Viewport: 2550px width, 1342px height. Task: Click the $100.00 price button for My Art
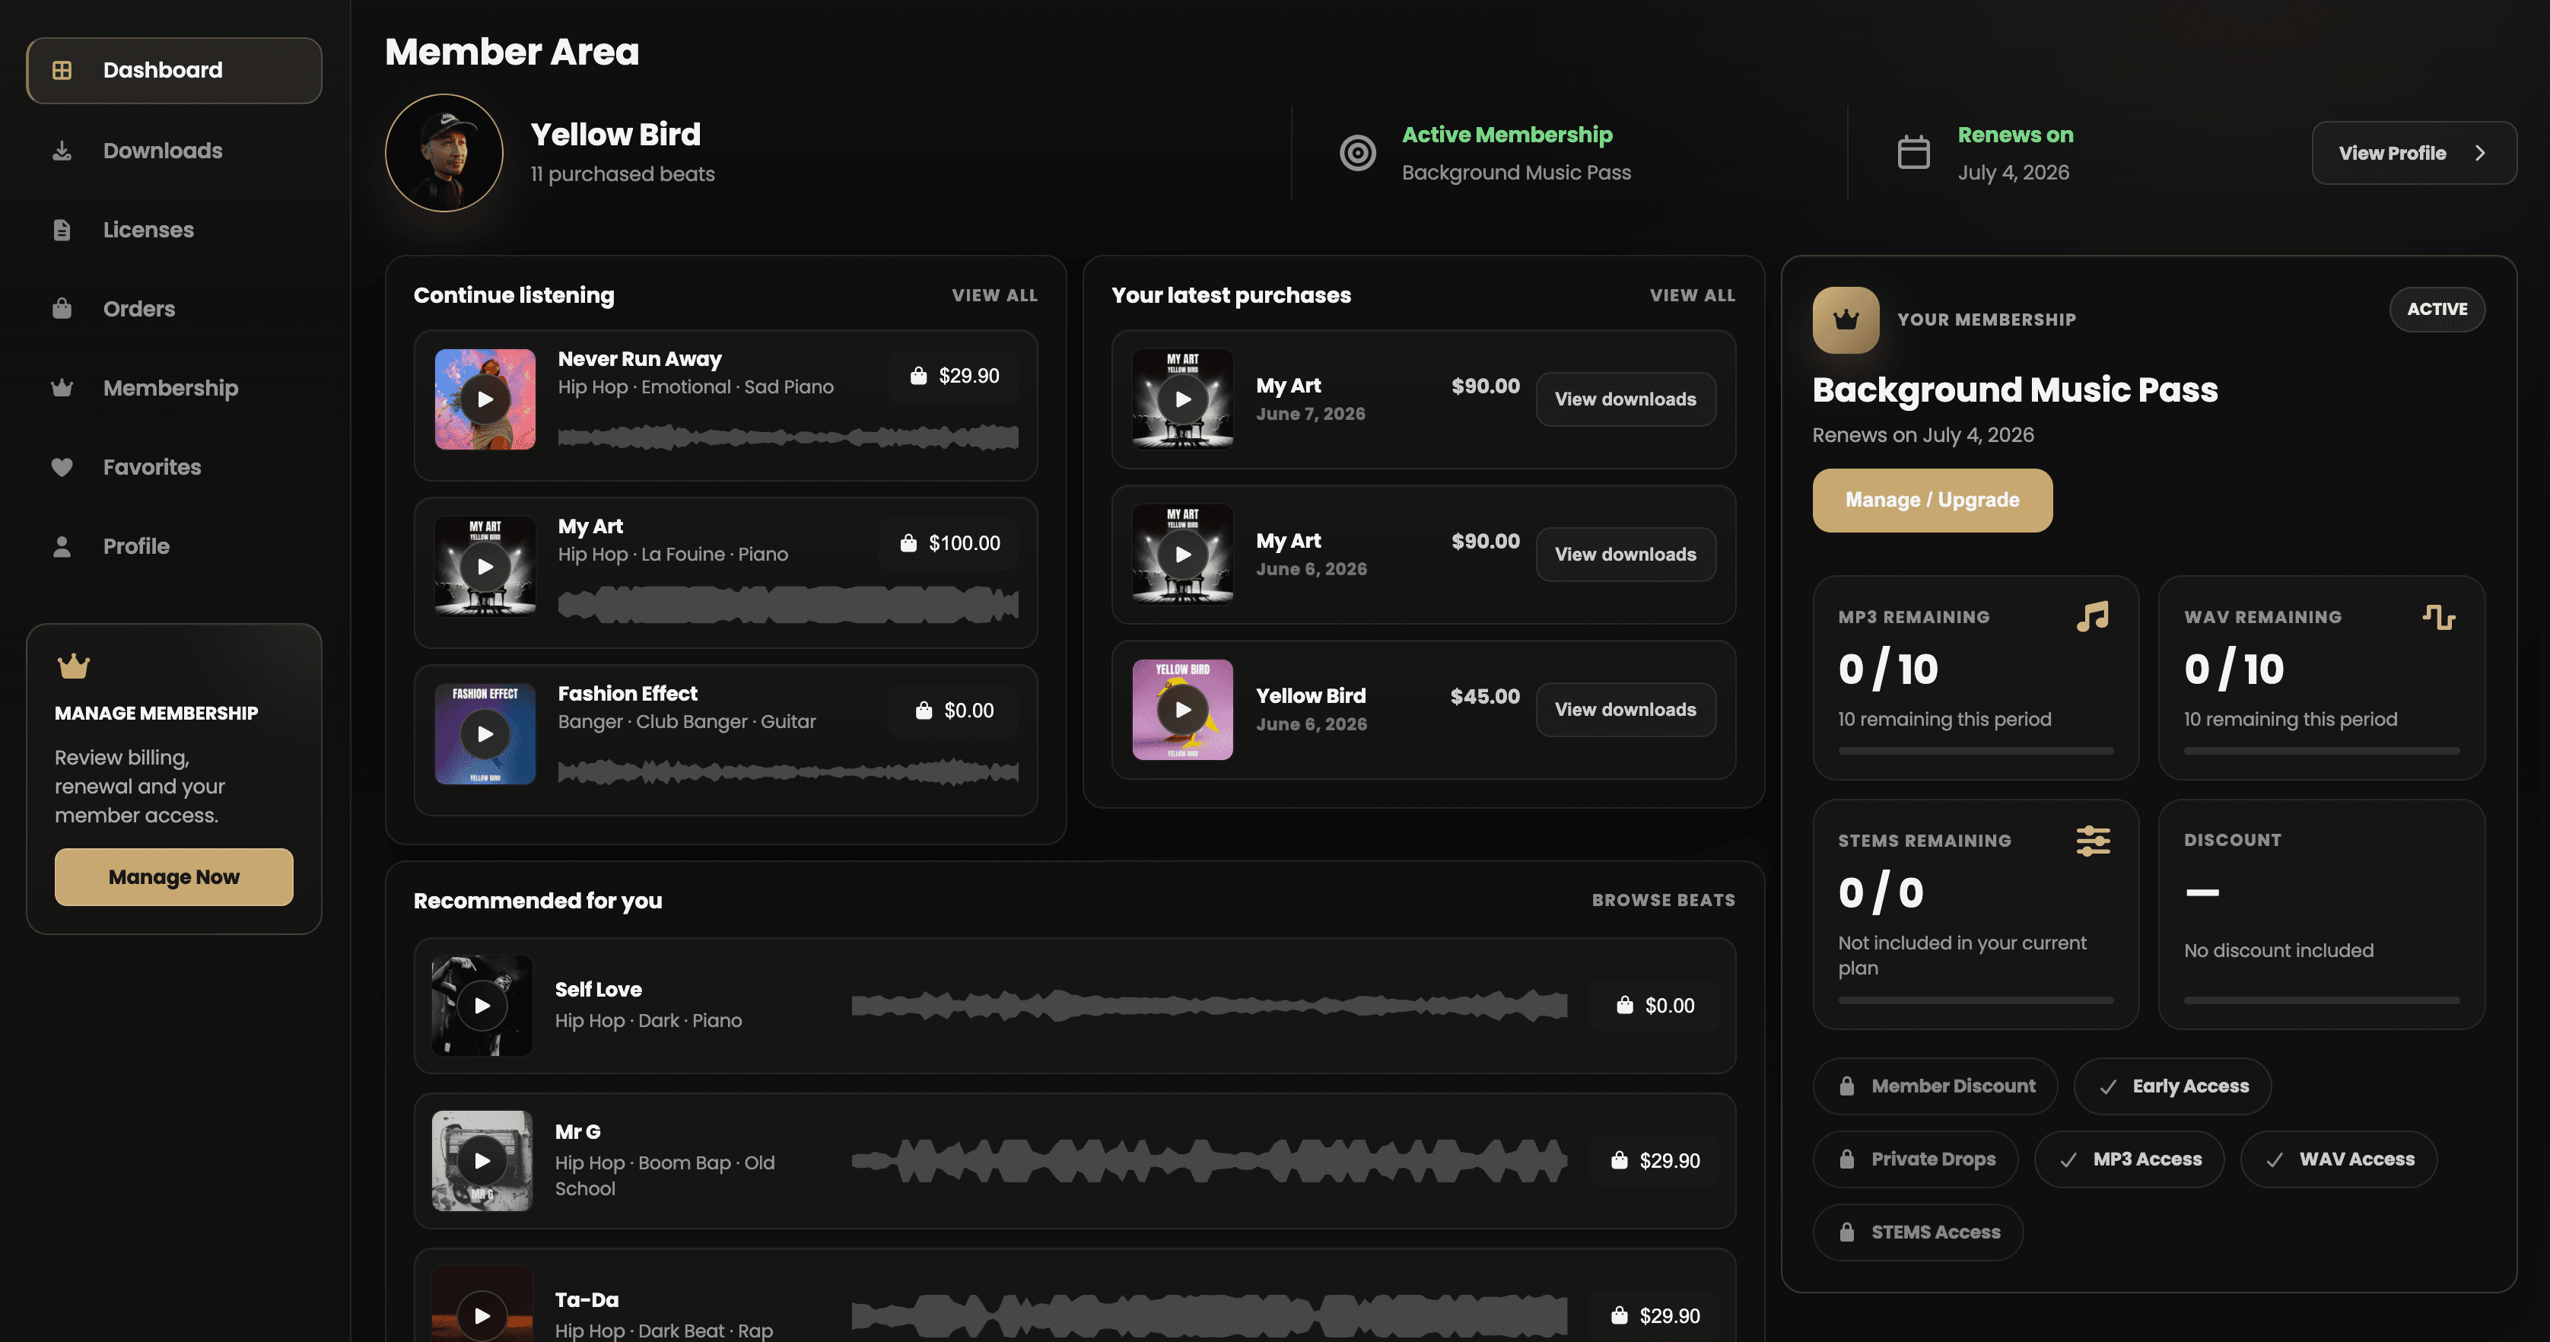949,543
